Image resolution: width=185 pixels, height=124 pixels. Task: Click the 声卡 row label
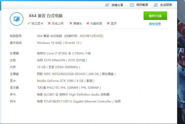tap(13, 94)
